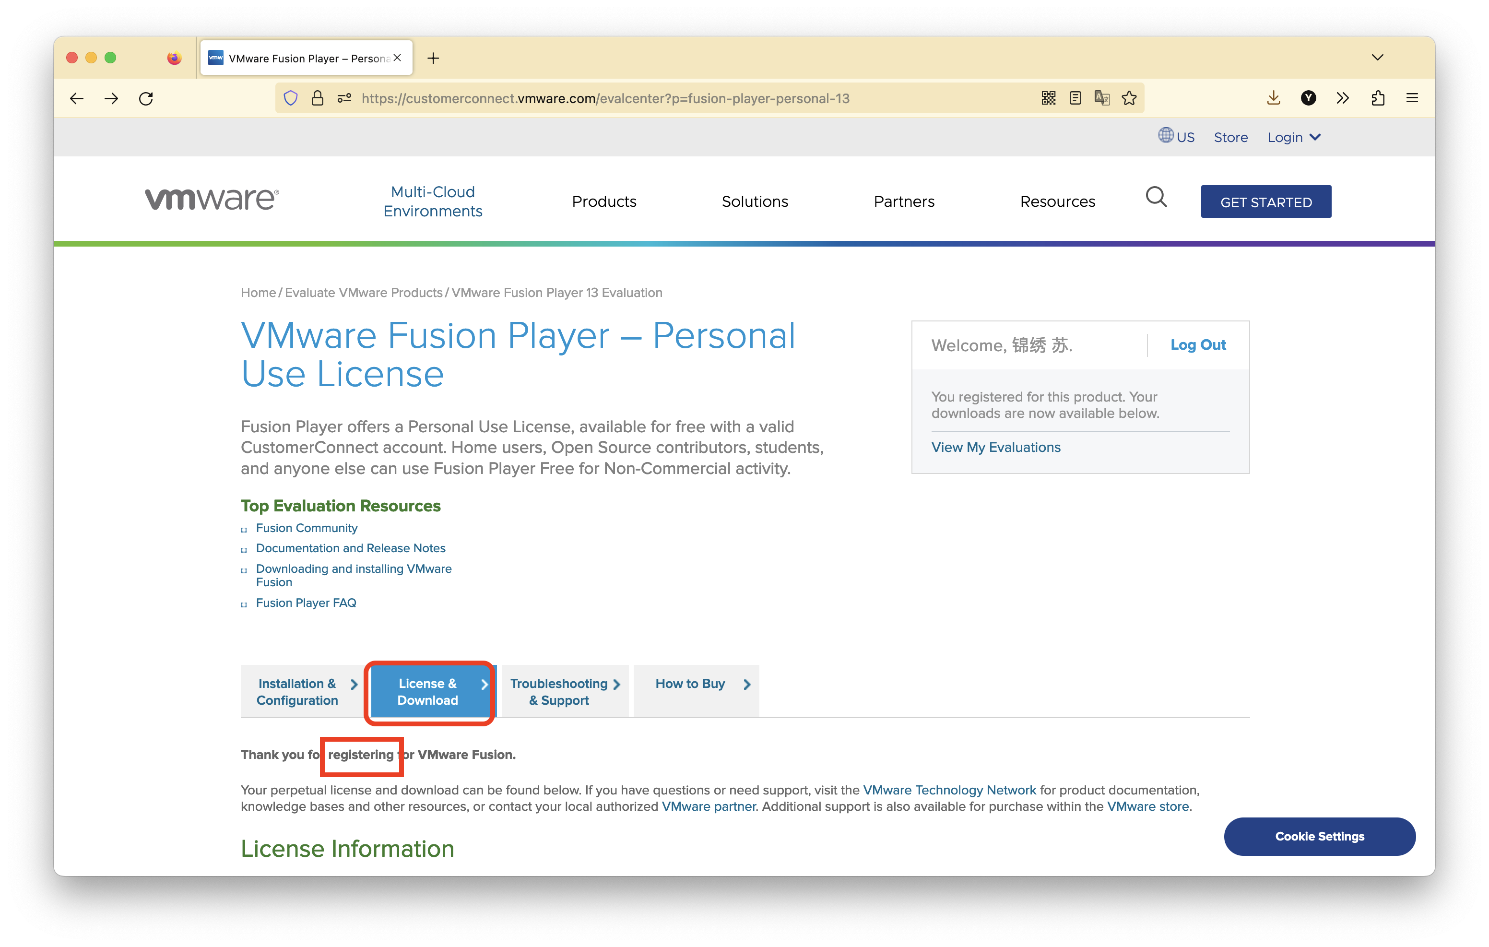Bookmark this page with the star icon

pos(1129,98)
